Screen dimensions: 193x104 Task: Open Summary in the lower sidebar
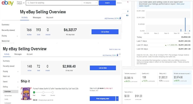(6, 61)
